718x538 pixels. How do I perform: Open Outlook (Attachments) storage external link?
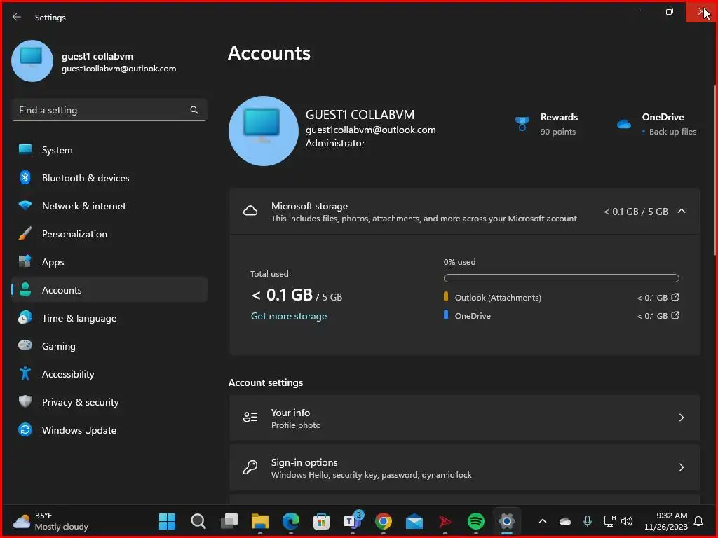(675, 297)
